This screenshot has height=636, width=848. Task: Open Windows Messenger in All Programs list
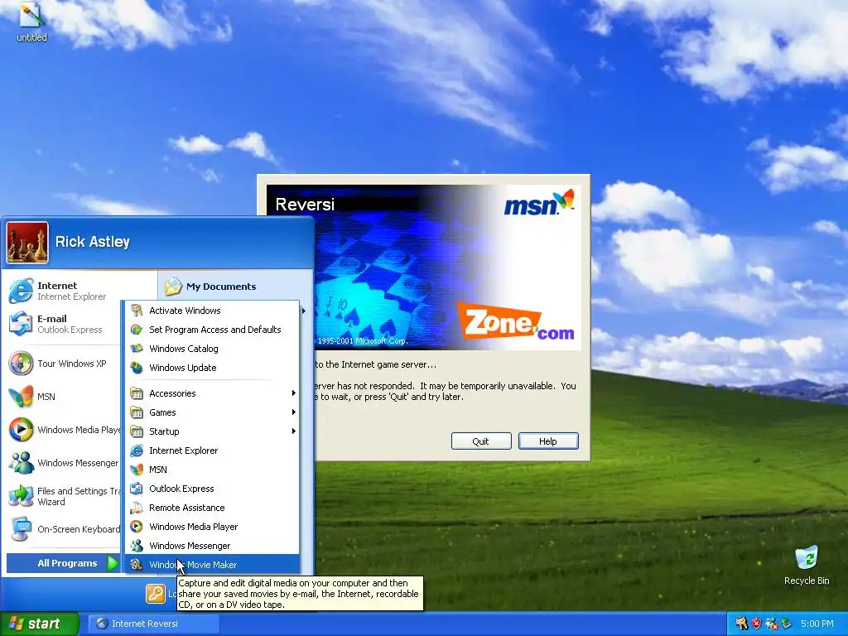pos(213,545)
